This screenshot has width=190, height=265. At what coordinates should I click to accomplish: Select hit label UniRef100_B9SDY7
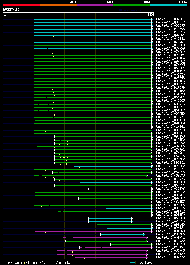[170, 84]
